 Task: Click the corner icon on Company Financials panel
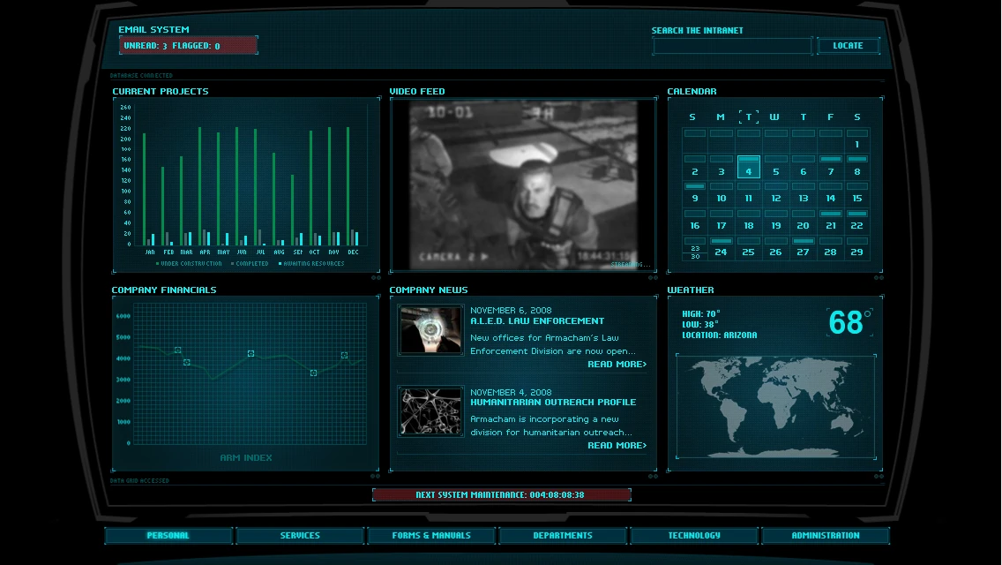pyautogui.click(x=374, y=475)
